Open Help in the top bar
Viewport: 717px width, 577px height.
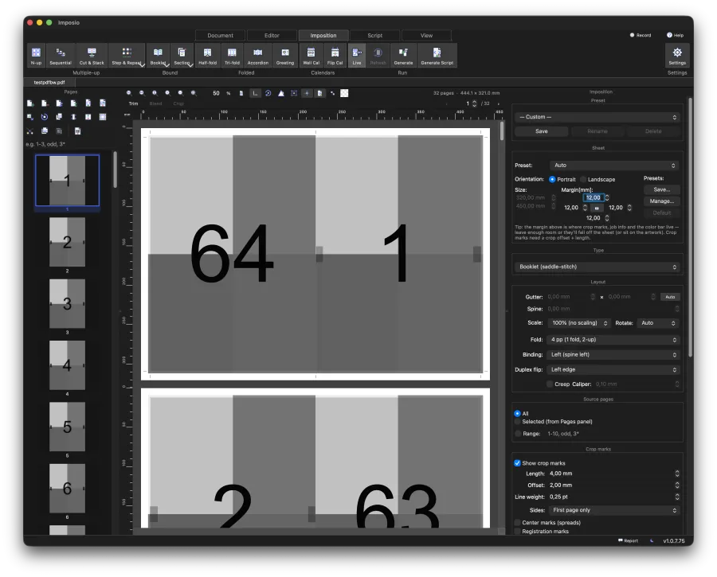point(675,35)
